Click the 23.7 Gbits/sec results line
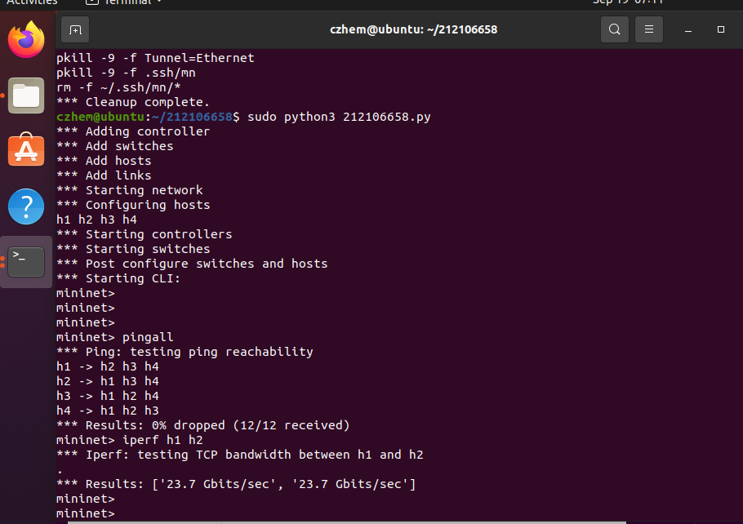Screen dimensions: 743x524 coord(236,484)
